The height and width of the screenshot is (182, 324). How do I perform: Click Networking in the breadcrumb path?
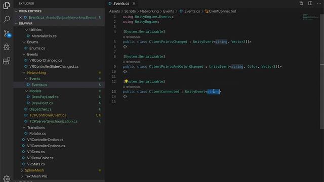tap(149, 11)
